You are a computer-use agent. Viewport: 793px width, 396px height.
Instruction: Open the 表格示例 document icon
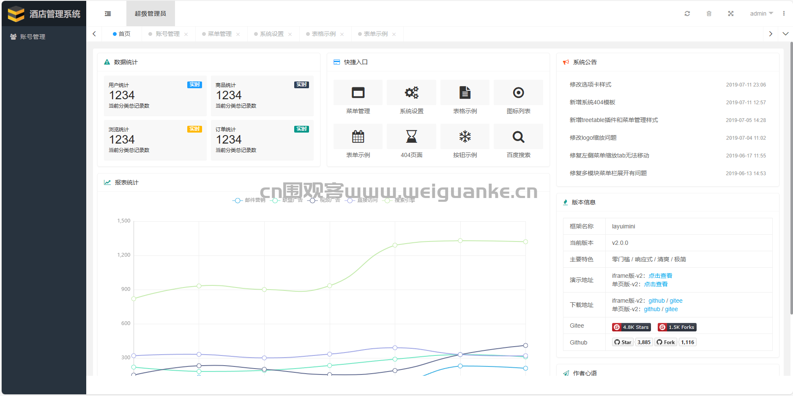click(465, 92)
